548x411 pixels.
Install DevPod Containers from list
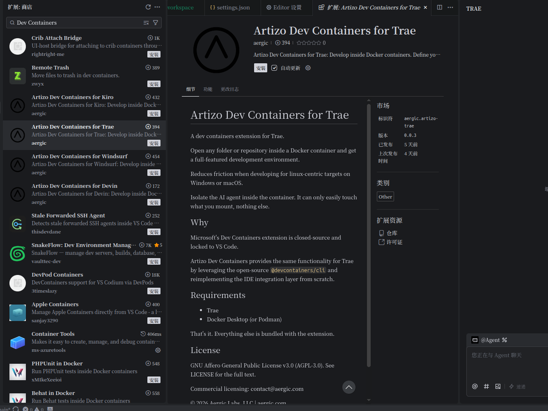pos(154,291)
